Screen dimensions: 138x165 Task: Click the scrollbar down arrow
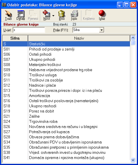[x=133, y=160]
